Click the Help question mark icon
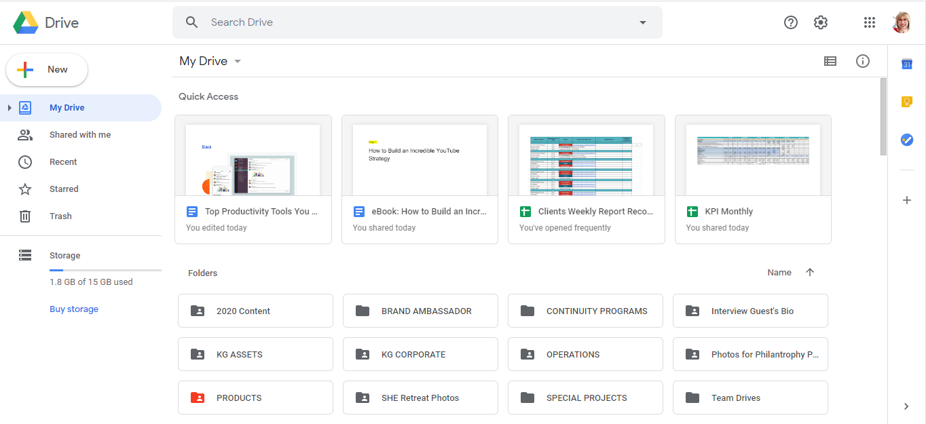This screenshot has width=926, height=424. (x=791, y=22)
